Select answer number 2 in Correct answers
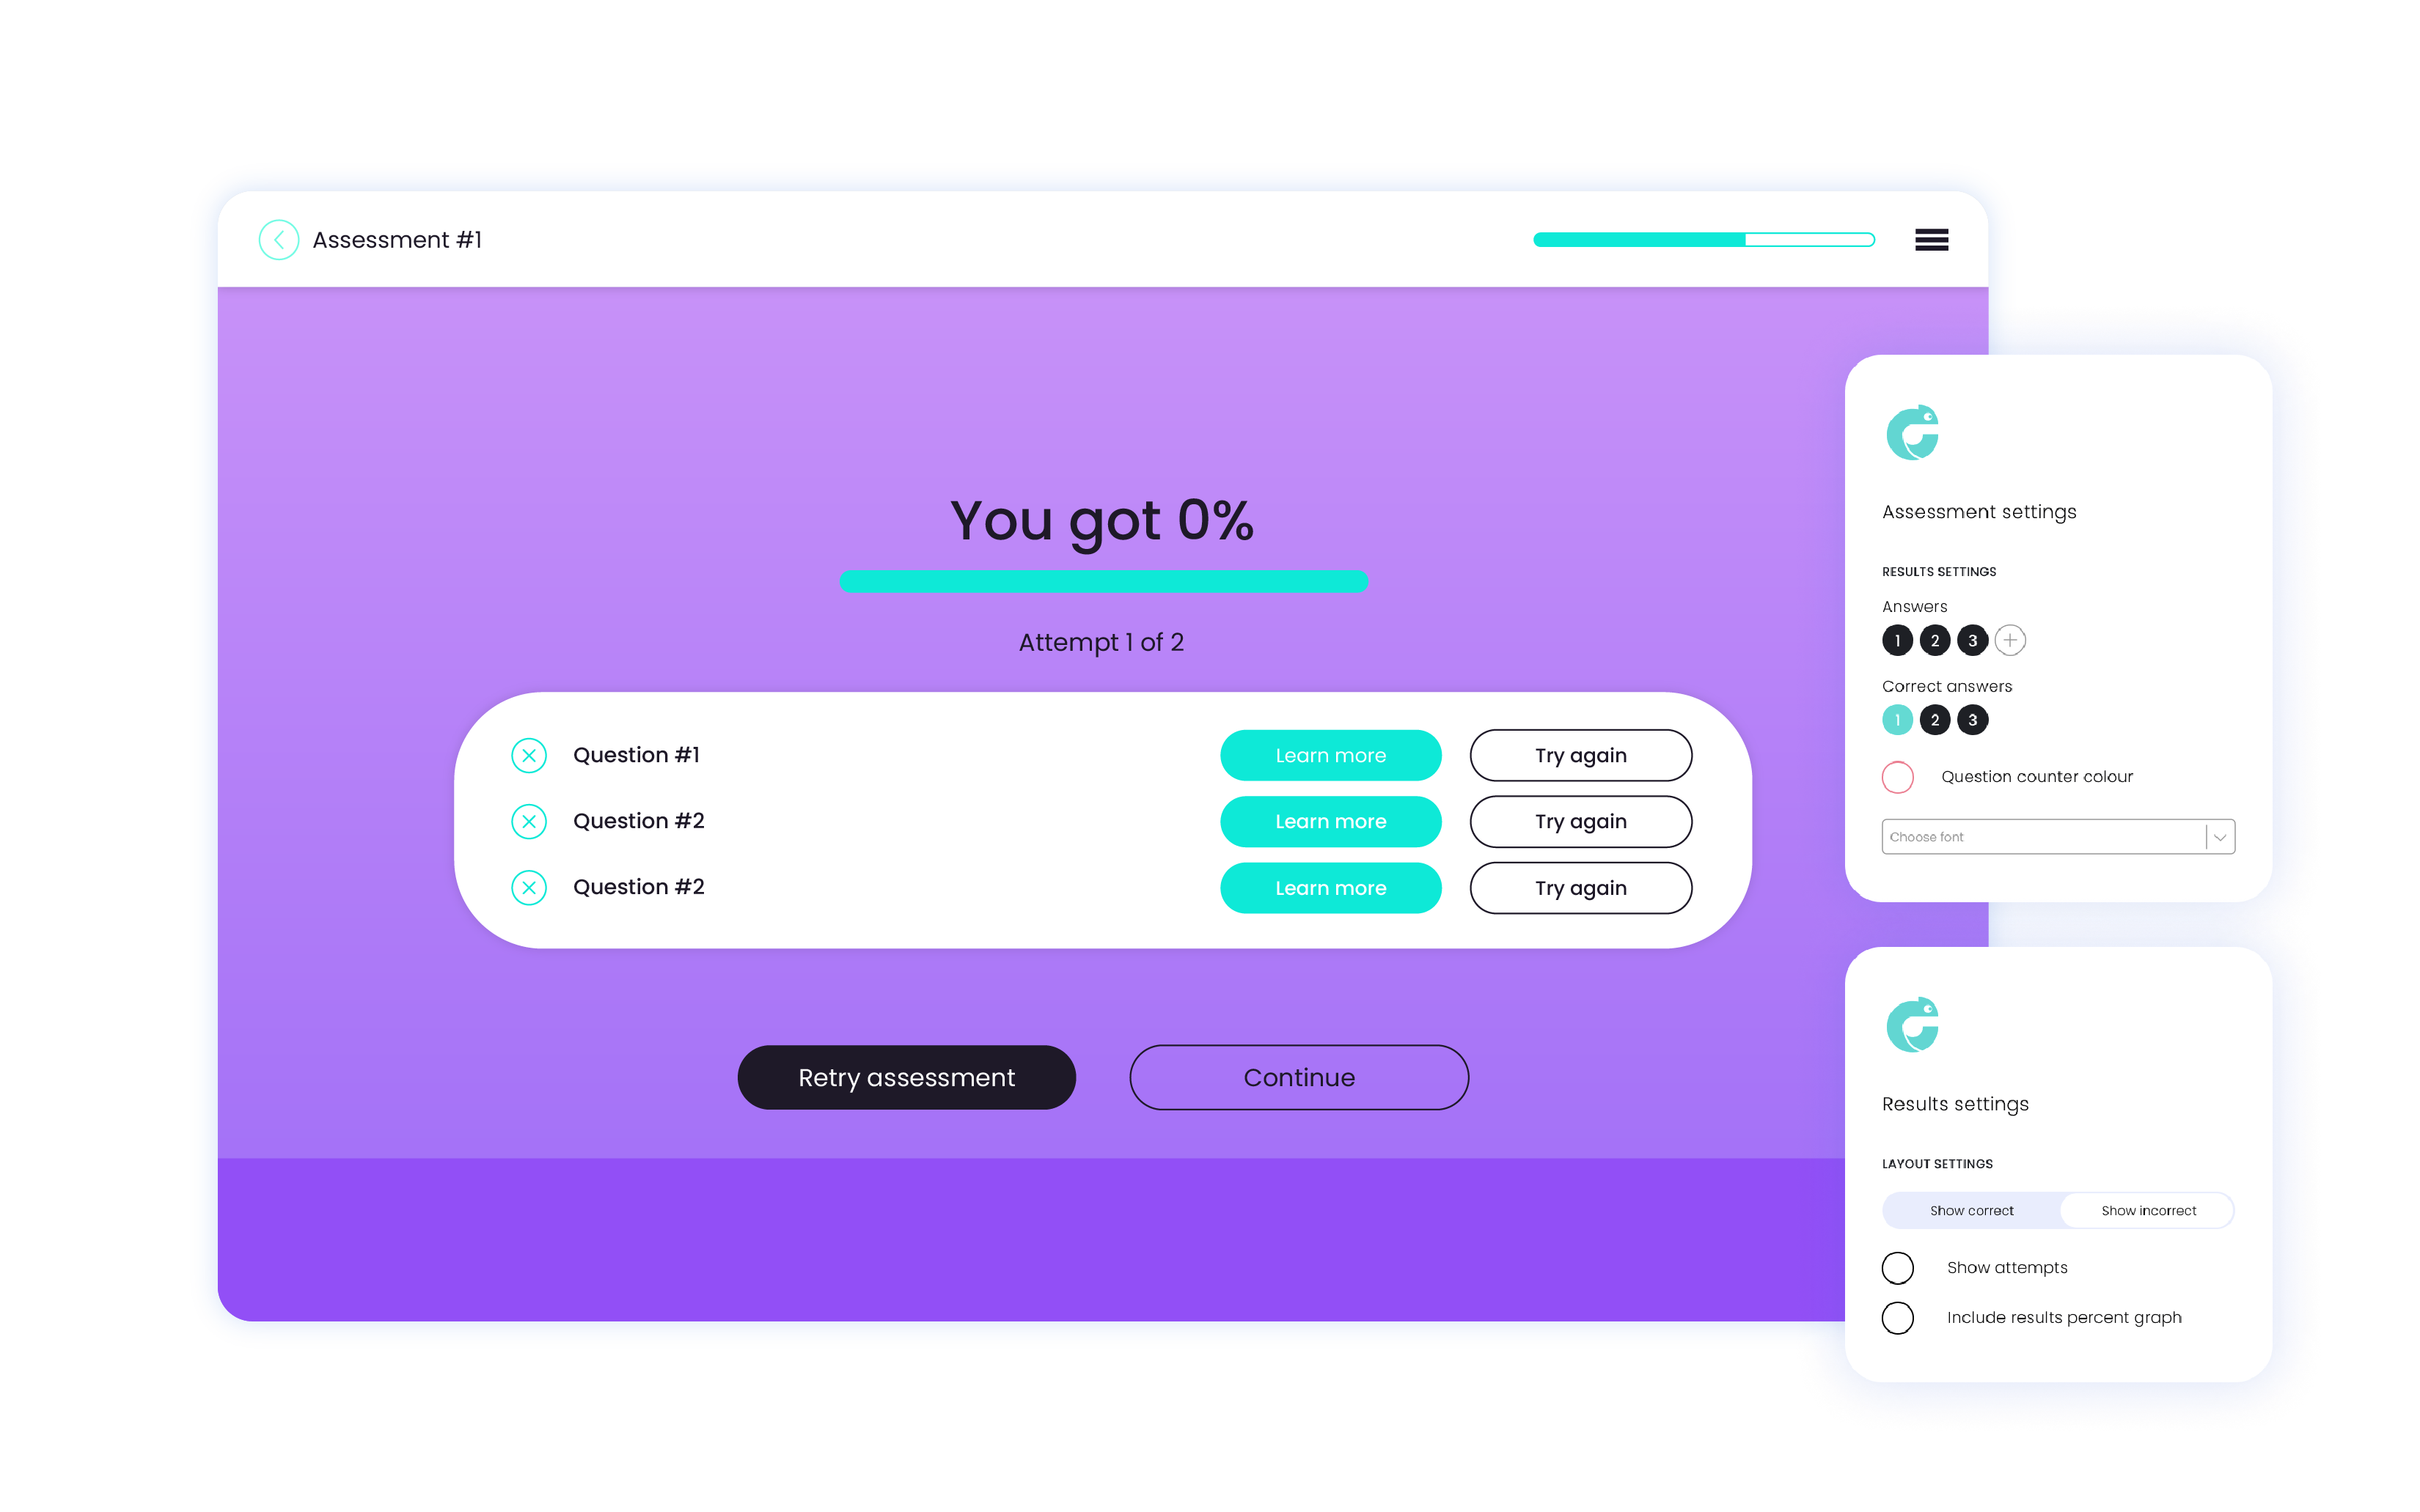 (x=1934, y=720)
